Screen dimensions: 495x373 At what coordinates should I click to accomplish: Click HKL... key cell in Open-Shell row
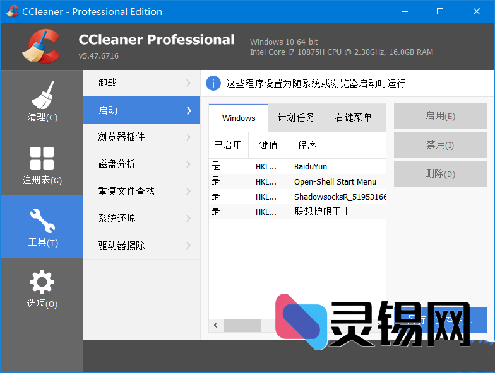pyautogui.click(x=266, y=181)
